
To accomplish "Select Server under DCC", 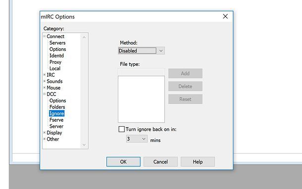I will [56, 126].
